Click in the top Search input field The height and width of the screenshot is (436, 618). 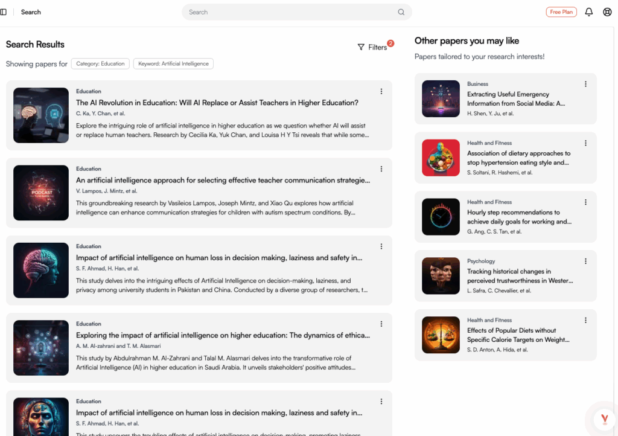290,12
